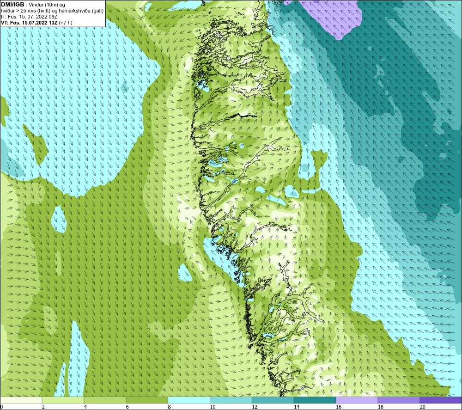Viewport: 462px width, 410px height.
Task: Click the 'IT: Fös. 15. 07. 2022 06Z' line
Action: pyautogui.click(x=29, y=17)
